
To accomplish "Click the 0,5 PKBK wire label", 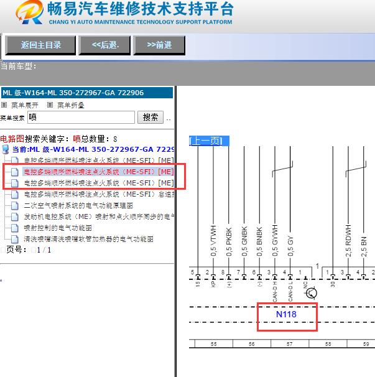I will (x=229, y=242).
